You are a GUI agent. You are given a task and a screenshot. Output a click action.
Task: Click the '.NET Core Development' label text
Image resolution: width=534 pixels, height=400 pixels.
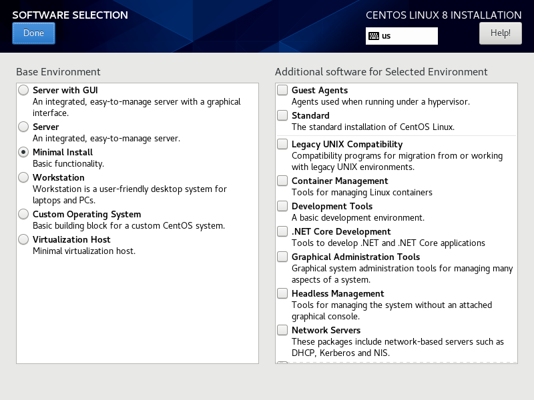point(341,231)
